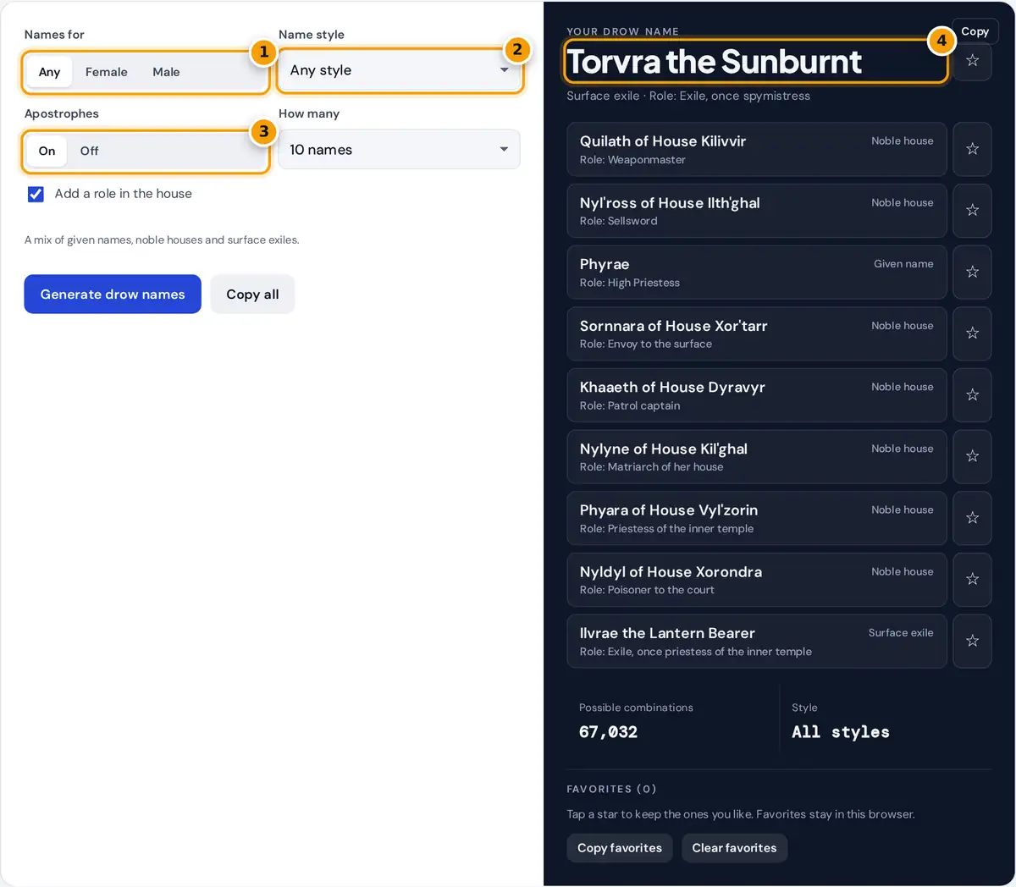
Task: Click Copy favorites button
Action: pos(620,848)
